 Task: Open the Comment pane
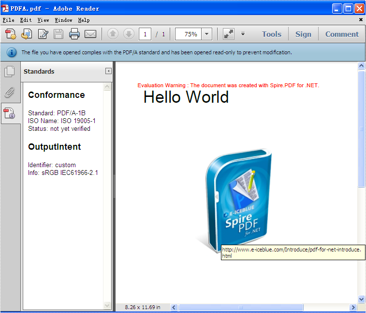coord(342,34)
